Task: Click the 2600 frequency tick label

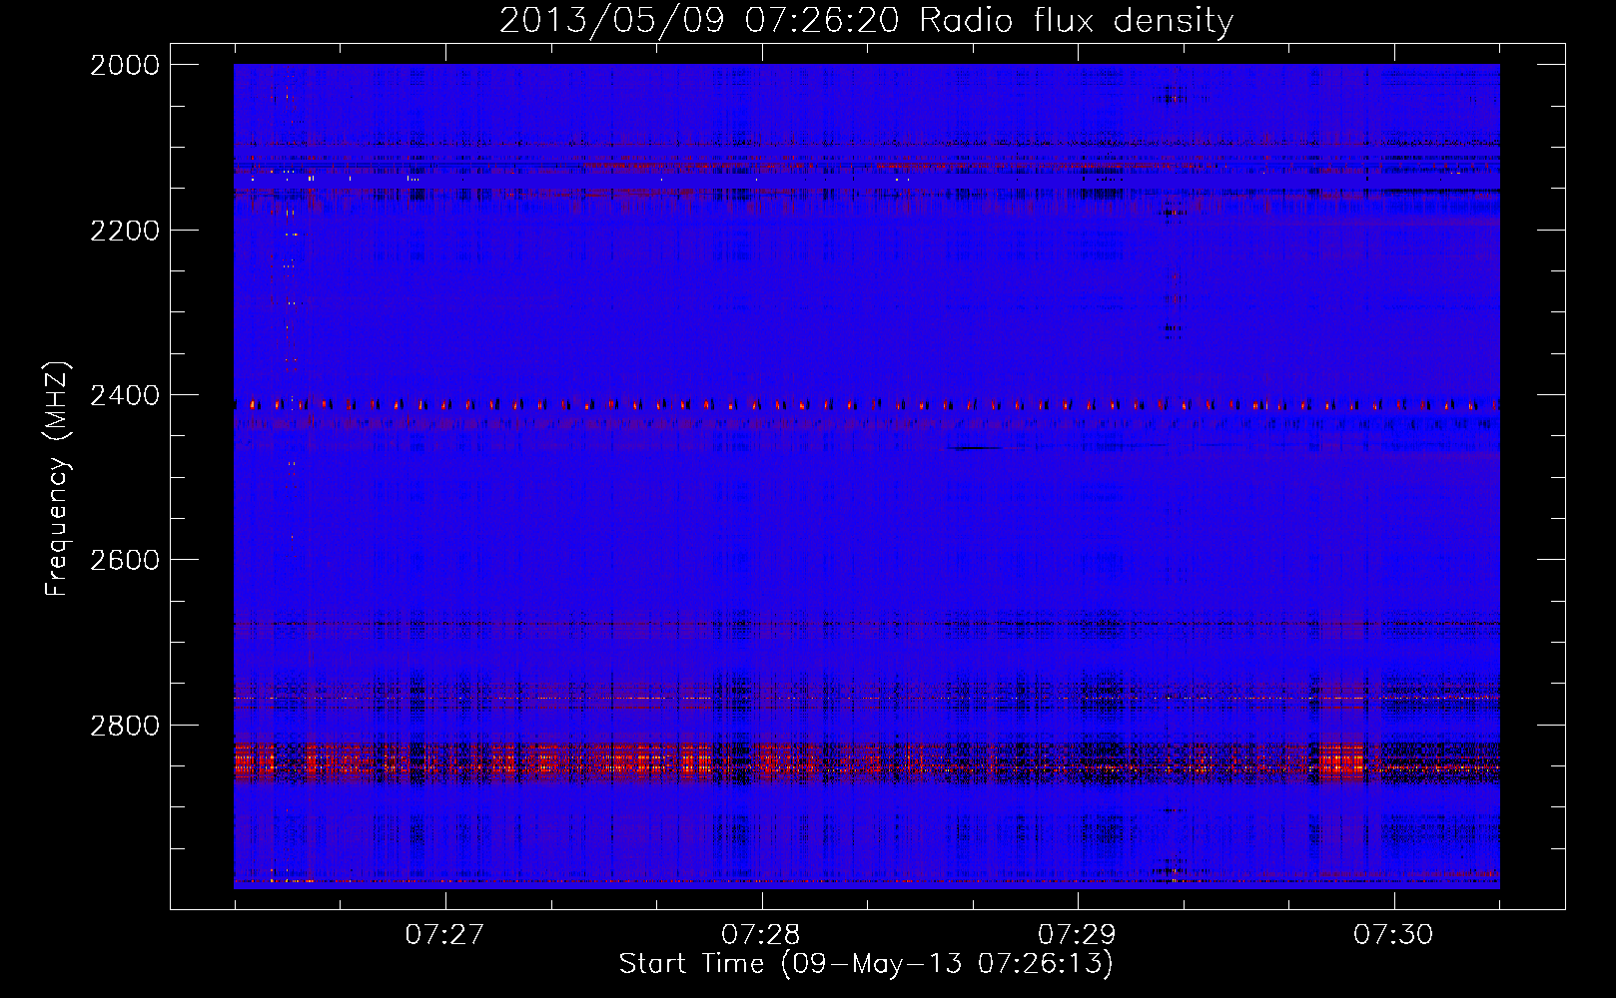Action: 125,560
